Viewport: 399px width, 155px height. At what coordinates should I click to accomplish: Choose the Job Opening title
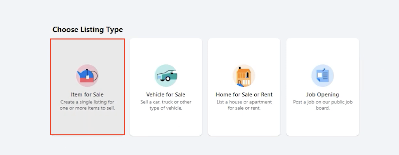click(x=322, y=95)
